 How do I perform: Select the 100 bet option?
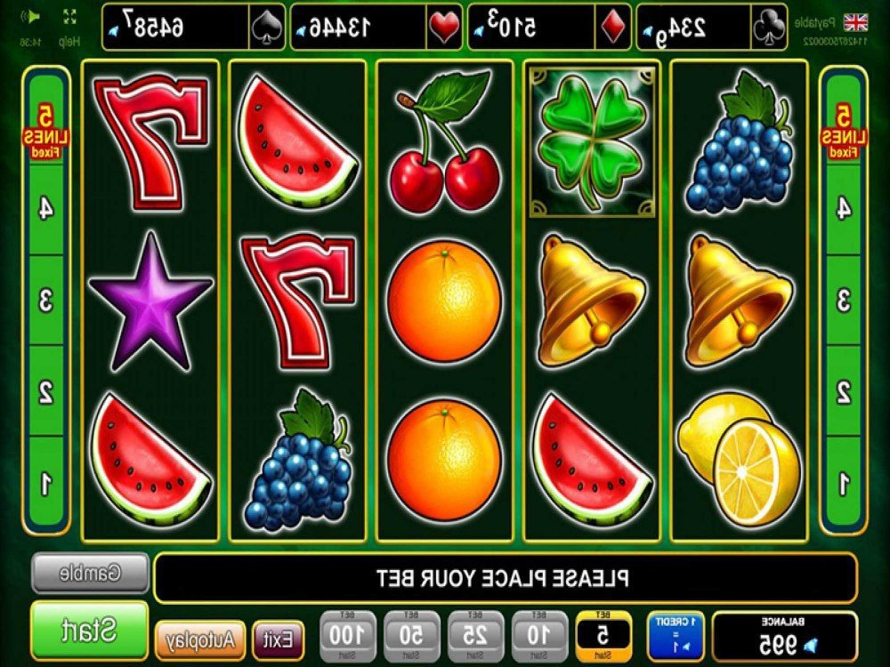point(348,635)
